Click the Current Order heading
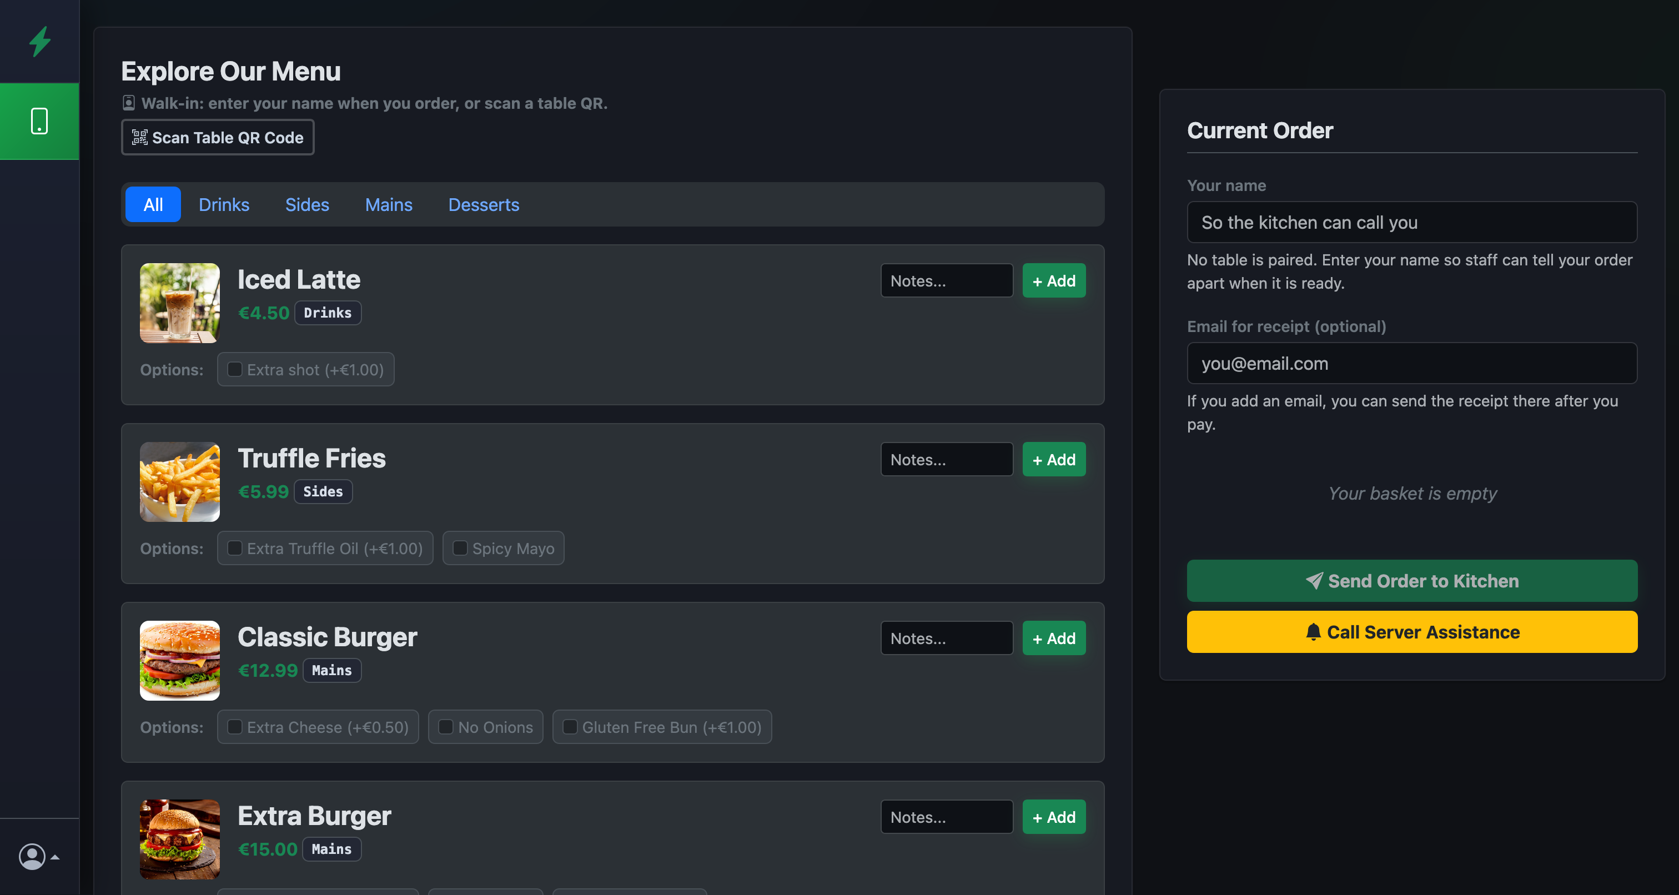1679x895 pixels. (x=1260, y=130)
